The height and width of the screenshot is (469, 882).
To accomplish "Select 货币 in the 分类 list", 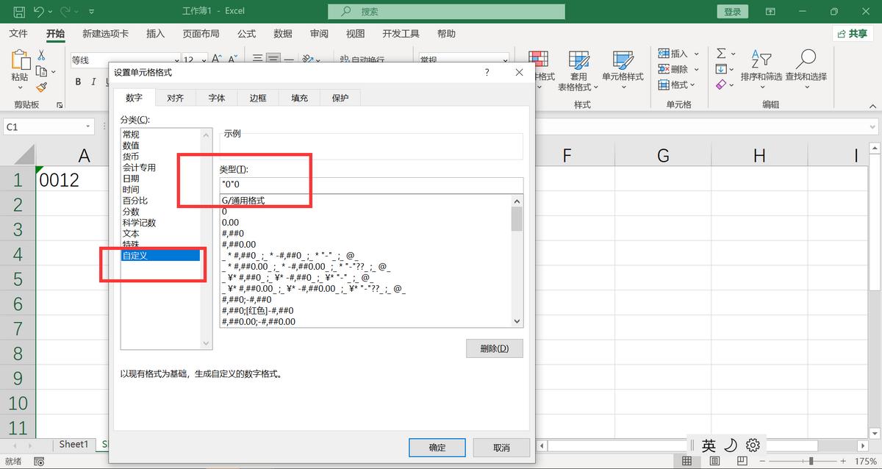I will coord(131,156).
